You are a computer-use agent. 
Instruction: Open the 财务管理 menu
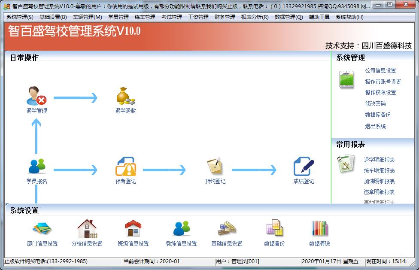point(225,17)
